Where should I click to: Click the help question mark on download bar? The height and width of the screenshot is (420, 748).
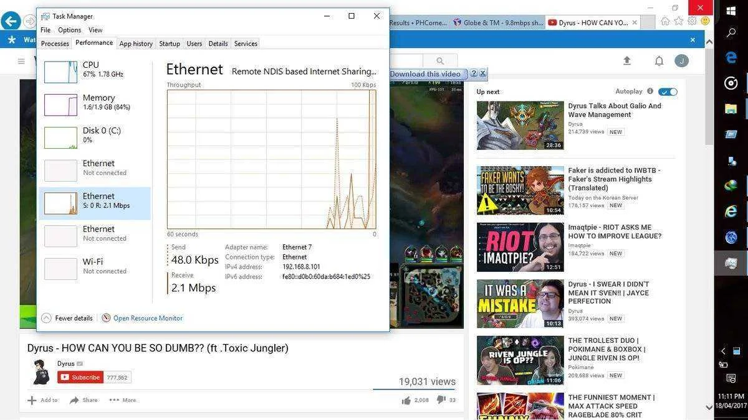click(x=473, y=73)
